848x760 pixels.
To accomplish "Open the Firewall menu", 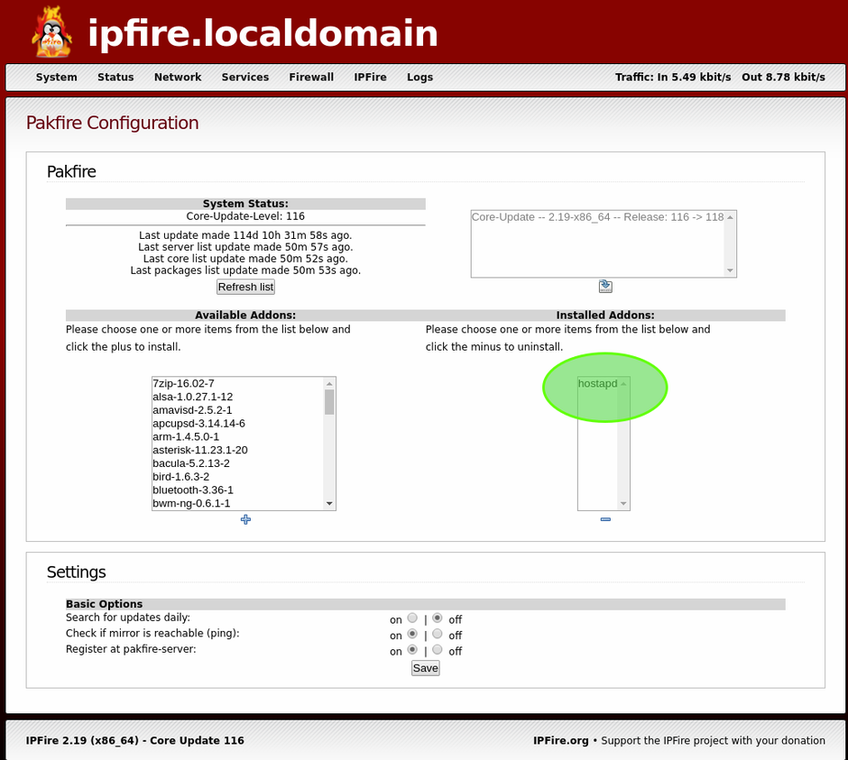I will click(311, 78).
